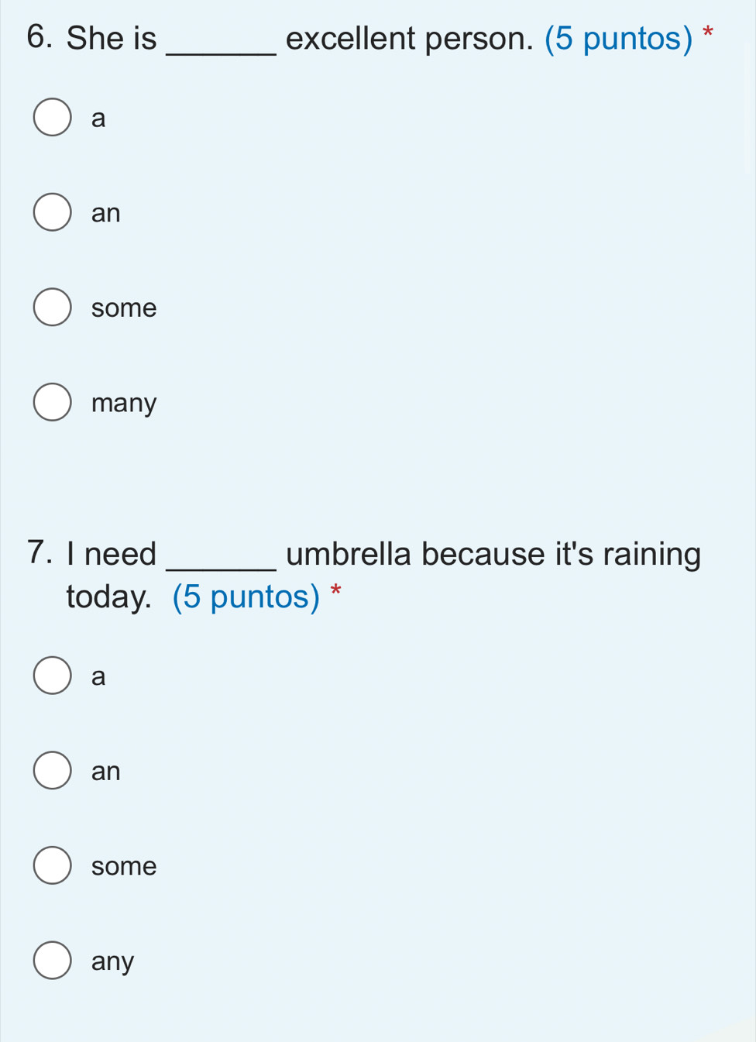The height and width of the screenshot is (1042, 756).
Task: Click 'a' label text in question 6
Action: click(98, 119)
